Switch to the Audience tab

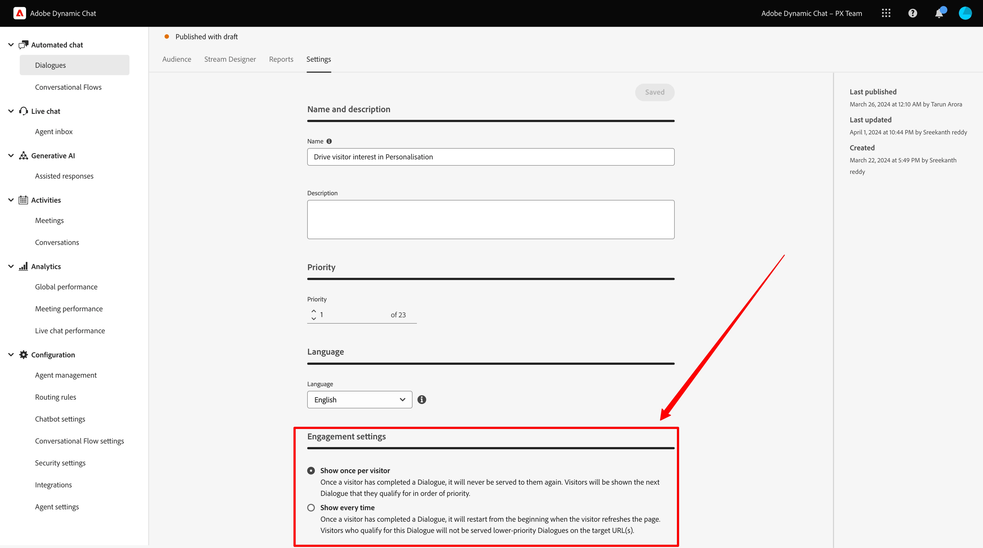(177, 59)
